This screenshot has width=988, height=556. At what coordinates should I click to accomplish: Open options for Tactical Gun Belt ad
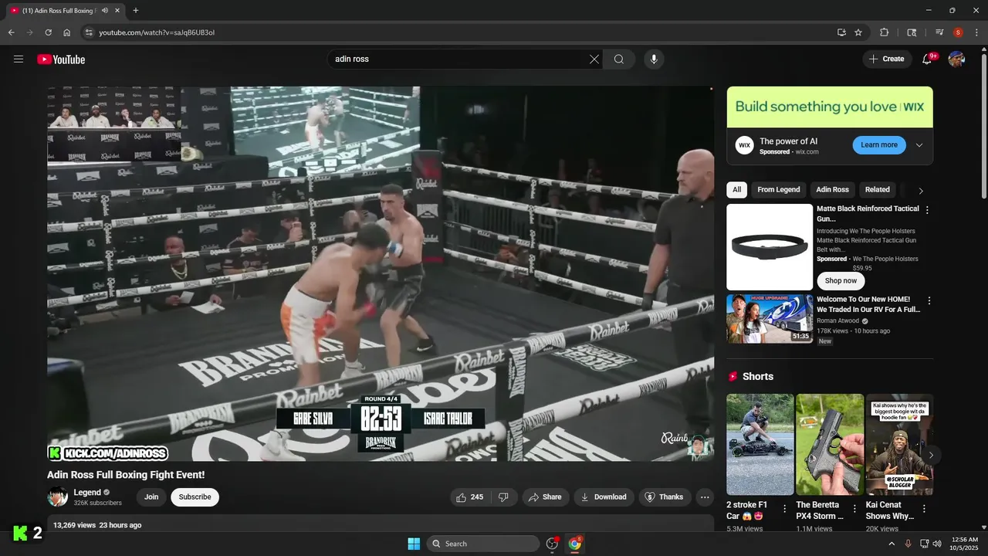click(x=927, y=210)
